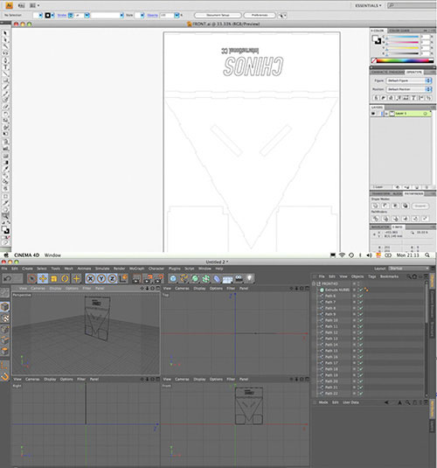Open Objects menu in the Object Manager
The image size is (437, 468).
pos(357,276)
